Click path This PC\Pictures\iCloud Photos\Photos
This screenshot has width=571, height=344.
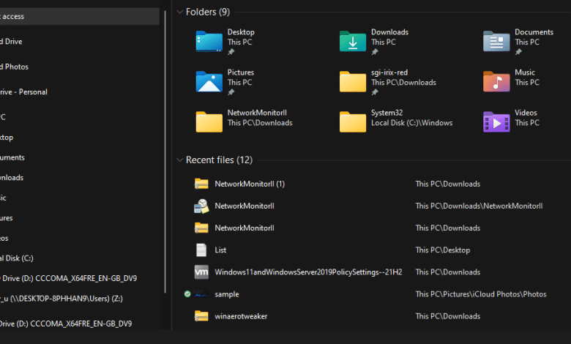(481, 294)
